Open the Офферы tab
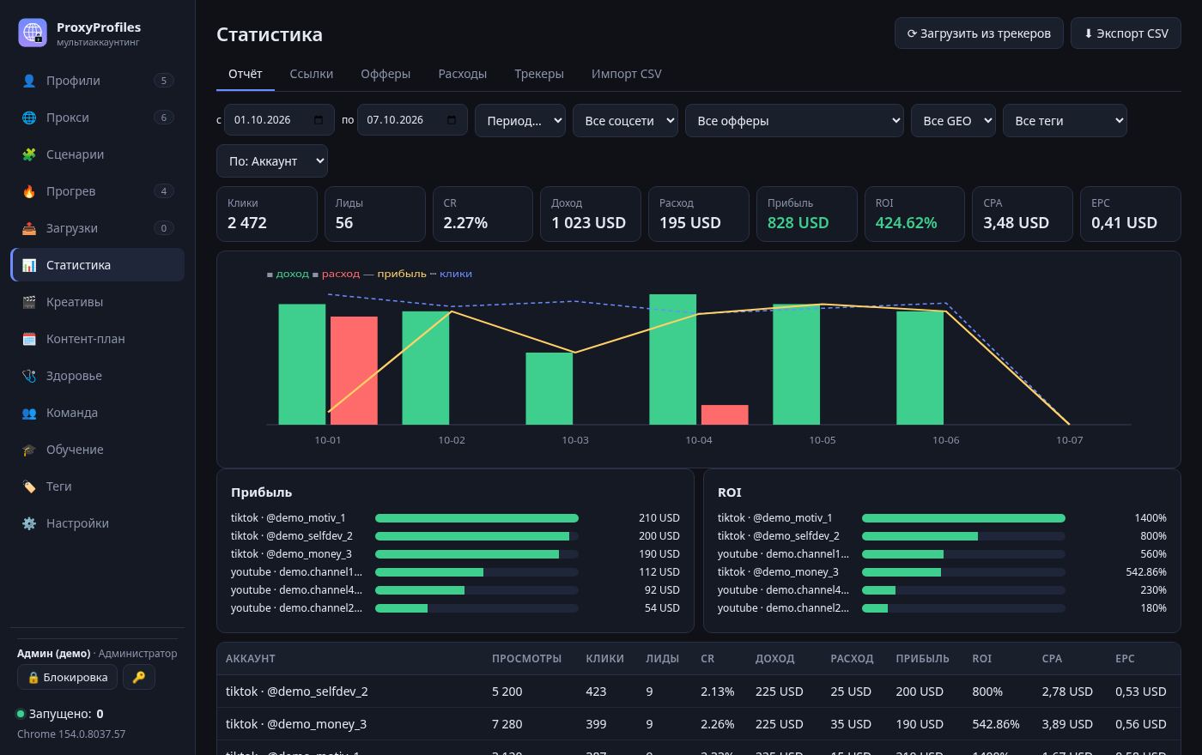Viewport: 1202px width, 755px height. click(x=385, y=74)
